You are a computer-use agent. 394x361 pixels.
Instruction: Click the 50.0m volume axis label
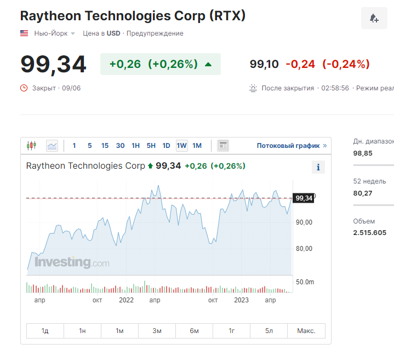(x=305, y=282)
